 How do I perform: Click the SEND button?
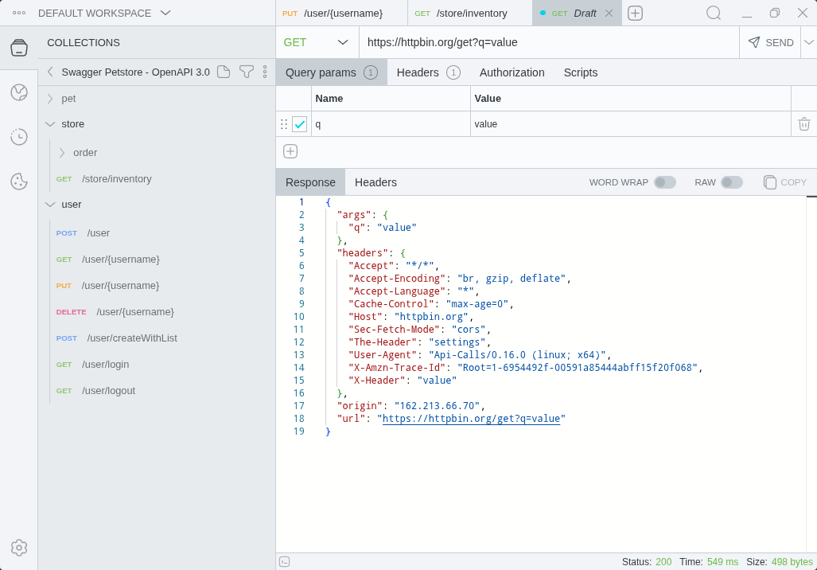(770, 41)
